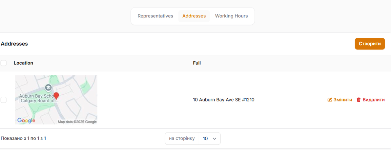This screenshot has width=391, height=154.
Task: Click the Видалити link to delete the address
Action: click(373, 100)
